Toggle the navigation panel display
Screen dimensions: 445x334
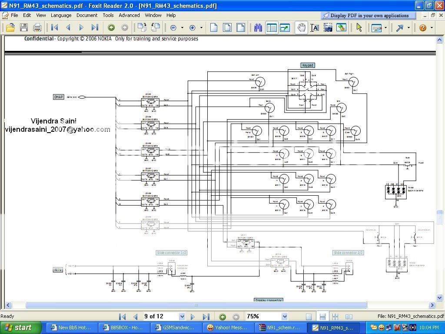(x=272, y=27)
